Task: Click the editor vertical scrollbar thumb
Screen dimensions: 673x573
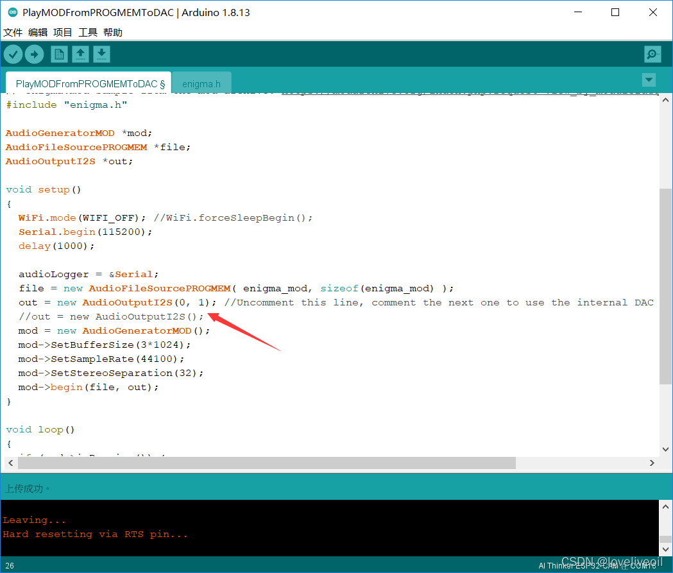Action: (x=665, y=286)
